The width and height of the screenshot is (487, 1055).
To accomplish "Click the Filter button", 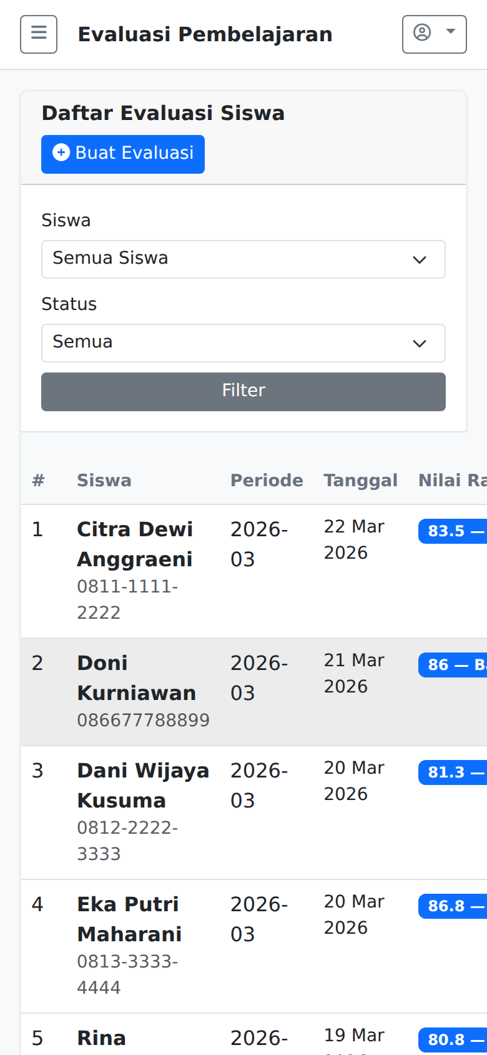I will coord(243,391).
